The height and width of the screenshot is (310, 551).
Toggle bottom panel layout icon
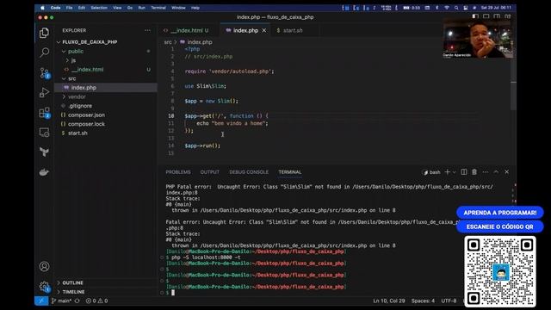(x=486, y=16)
